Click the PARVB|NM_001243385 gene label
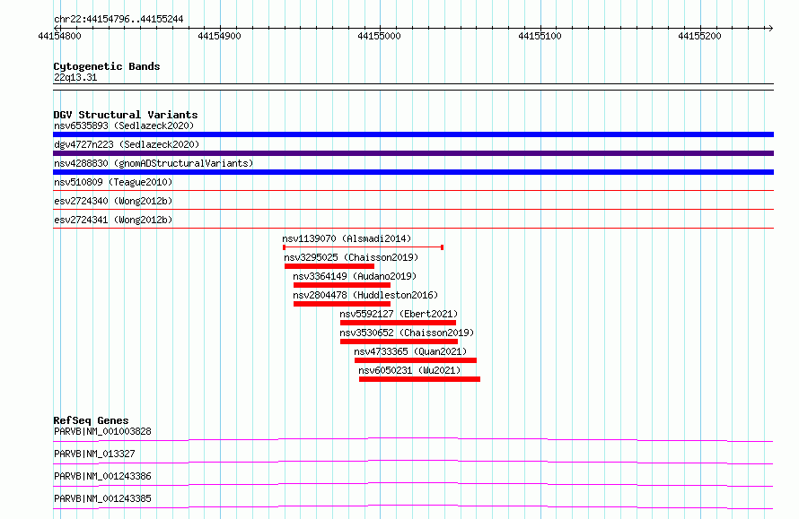799x519 pixels. pos(102,498)
